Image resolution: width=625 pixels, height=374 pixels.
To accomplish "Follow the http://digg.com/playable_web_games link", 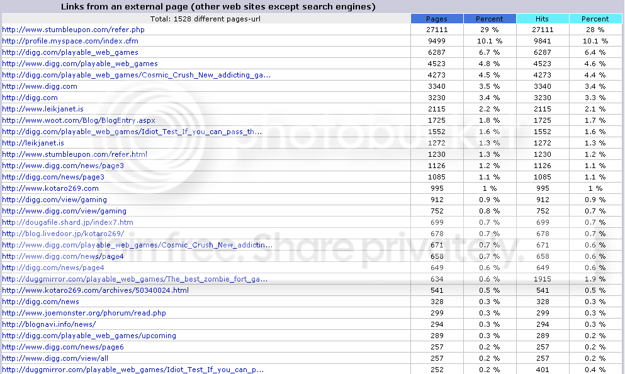I will 70,52.
